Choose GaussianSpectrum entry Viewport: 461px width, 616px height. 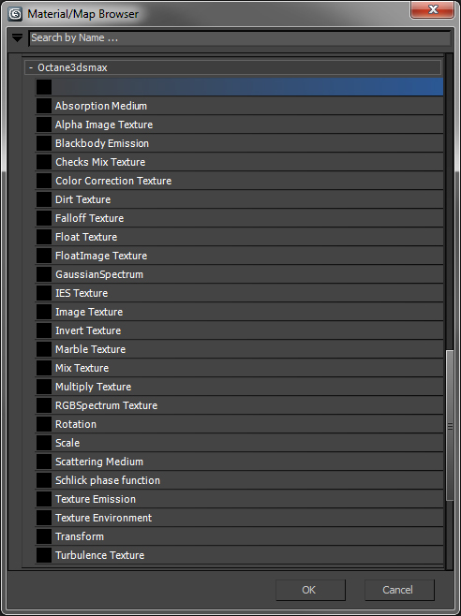click(x=239, y=274)
